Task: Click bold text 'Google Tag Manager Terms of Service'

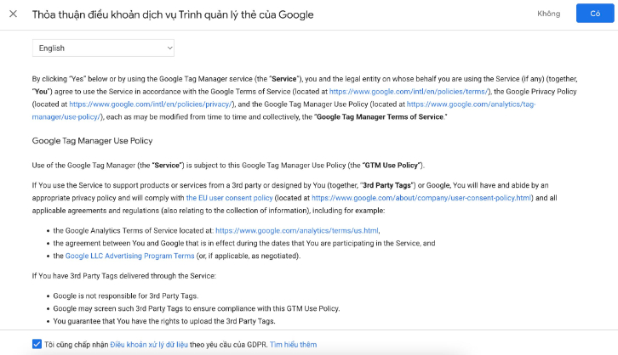Action: point(380,116)
